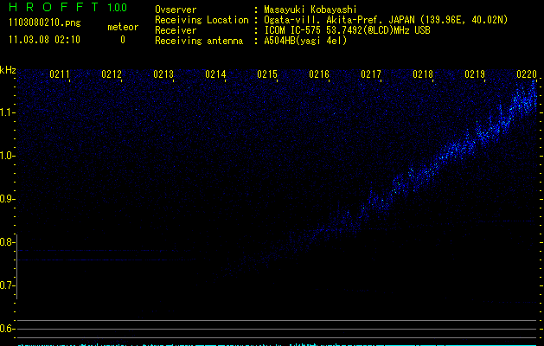Click the Ovserver name Masayuki Kobayashi
Image resolution: width=544 pixels, height=346 pixels.
(310, 10)
